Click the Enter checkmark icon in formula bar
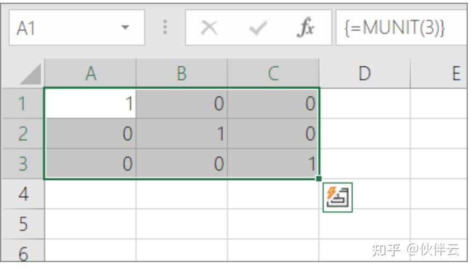471x268 pixels. [x=258, y=28]
